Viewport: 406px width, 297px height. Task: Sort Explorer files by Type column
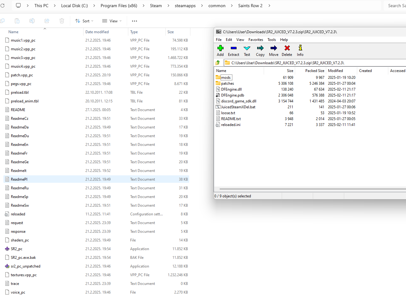click(134, 32)
